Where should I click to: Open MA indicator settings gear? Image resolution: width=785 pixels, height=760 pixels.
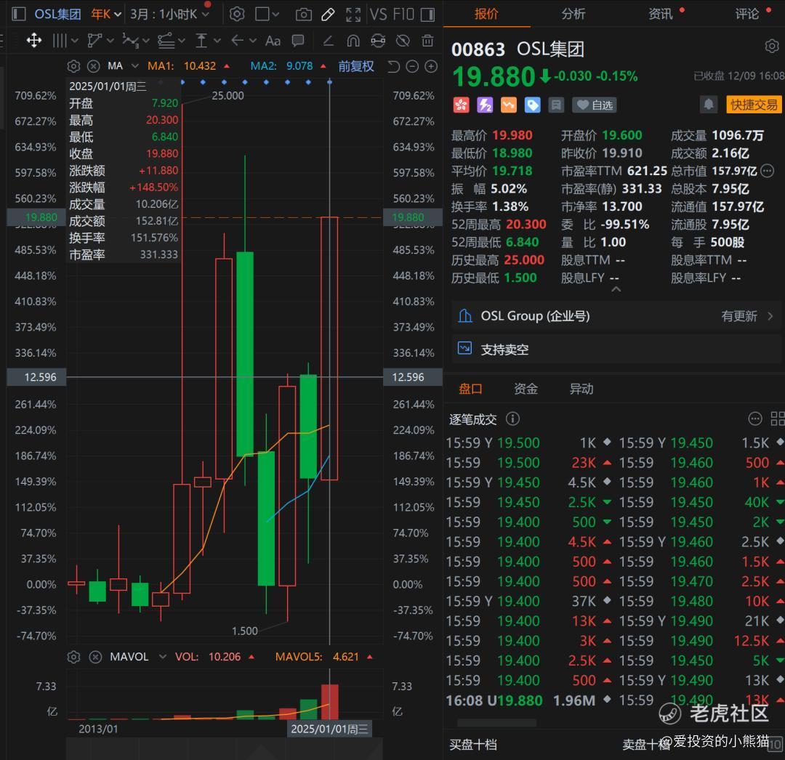point(73,66)
